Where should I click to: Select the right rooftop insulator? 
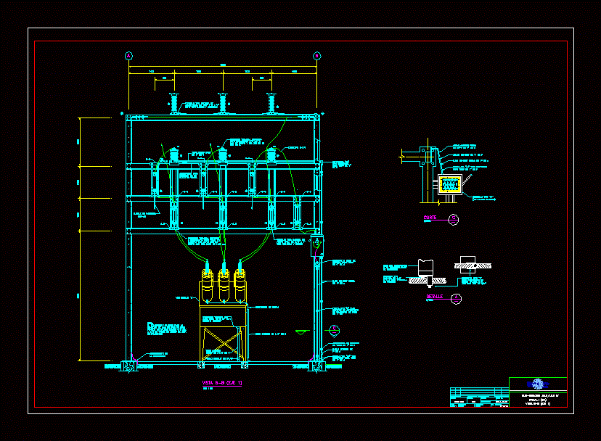(271, 103)
